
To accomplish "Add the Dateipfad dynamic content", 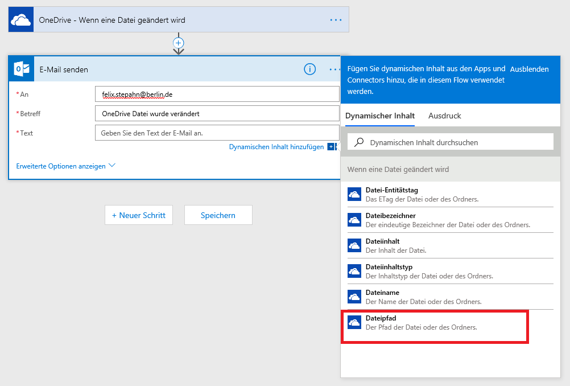I will [x=421, y=323].
